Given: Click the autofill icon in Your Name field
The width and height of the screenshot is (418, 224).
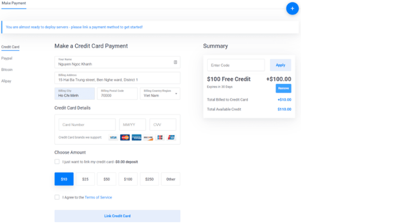Looking at the screenshot, I should [175, 62].
